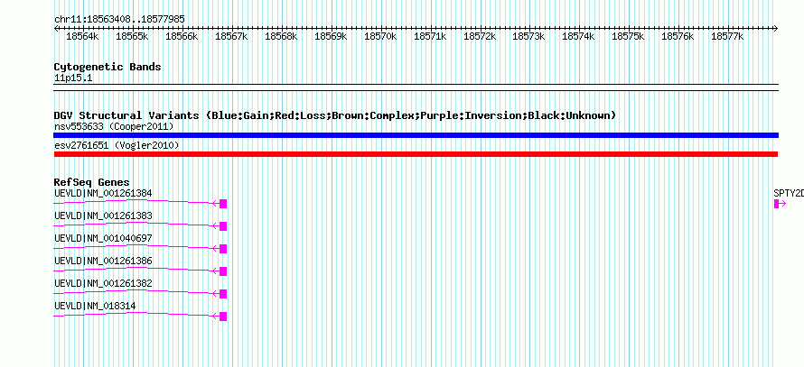Click the UEVLD|NM_001261383 transcript label
This screenshot has width=804, height=367.
click(103, 216)
